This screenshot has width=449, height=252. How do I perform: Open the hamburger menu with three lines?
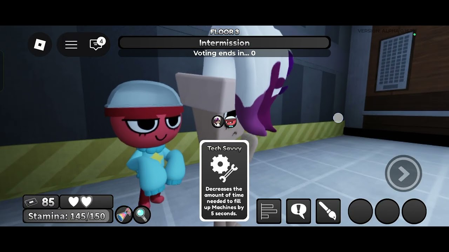click(71, 44)
